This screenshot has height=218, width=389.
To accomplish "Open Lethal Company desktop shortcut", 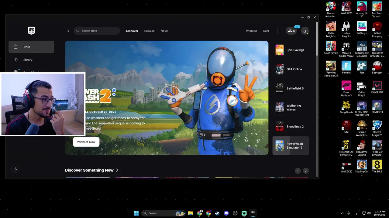I will (x=377, y=29).
